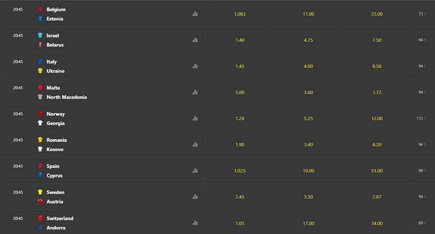Open stats icon for Belgium vs Estonia
The height and width of the screenshot is (234, 435).
point(195,14)
